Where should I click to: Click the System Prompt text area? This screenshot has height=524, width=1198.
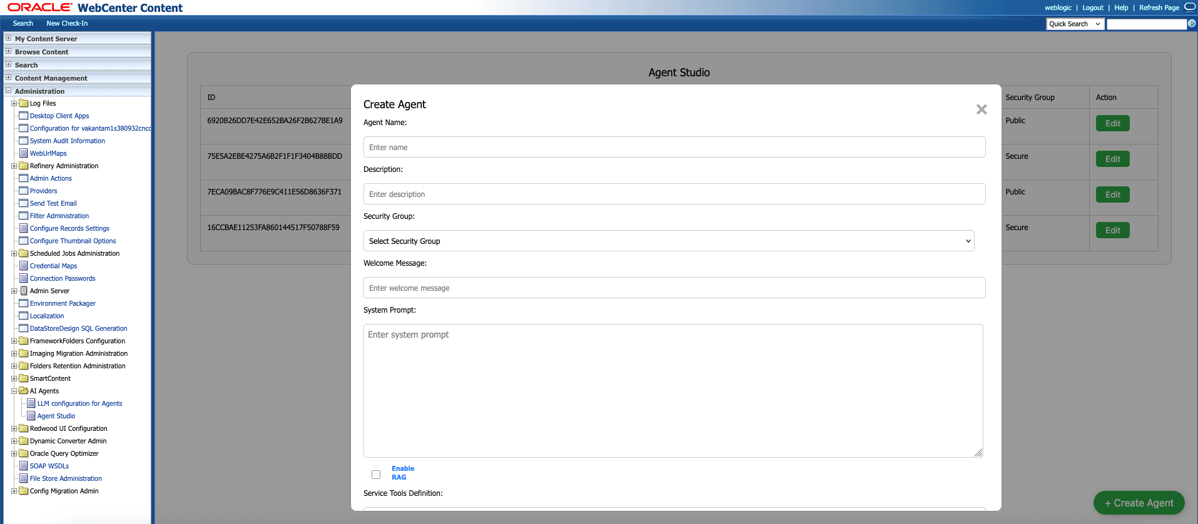[673, 391]
